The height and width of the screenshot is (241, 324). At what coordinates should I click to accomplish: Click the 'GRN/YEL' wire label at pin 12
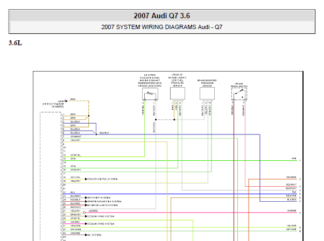(75, 155)
